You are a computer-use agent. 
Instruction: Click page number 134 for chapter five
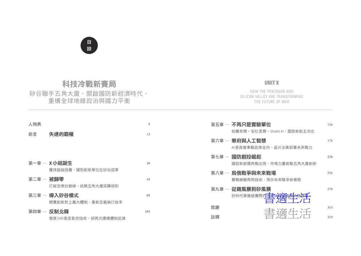(330, 125)
